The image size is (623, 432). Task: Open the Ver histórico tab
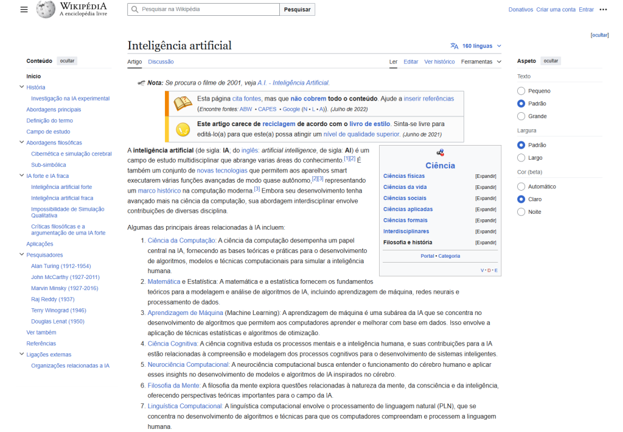[x=439, y=62]
